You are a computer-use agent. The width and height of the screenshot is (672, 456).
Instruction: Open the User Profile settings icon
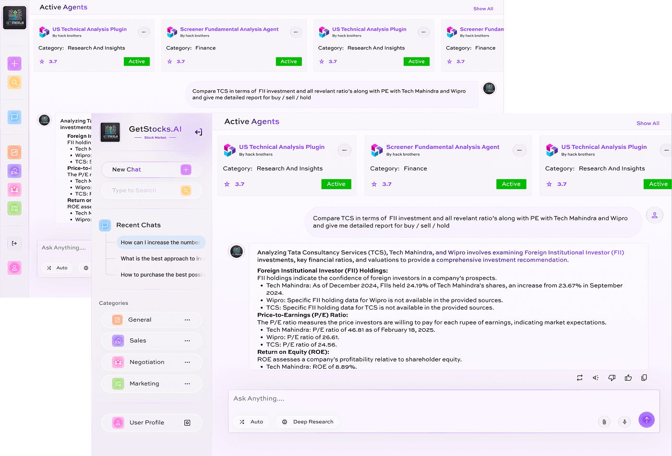[x=187, y=423]
